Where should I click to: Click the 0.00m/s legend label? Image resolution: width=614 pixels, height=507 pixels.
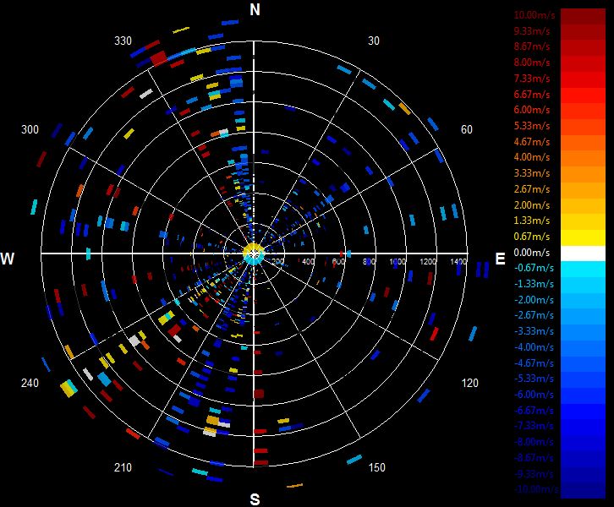point(532,253)
